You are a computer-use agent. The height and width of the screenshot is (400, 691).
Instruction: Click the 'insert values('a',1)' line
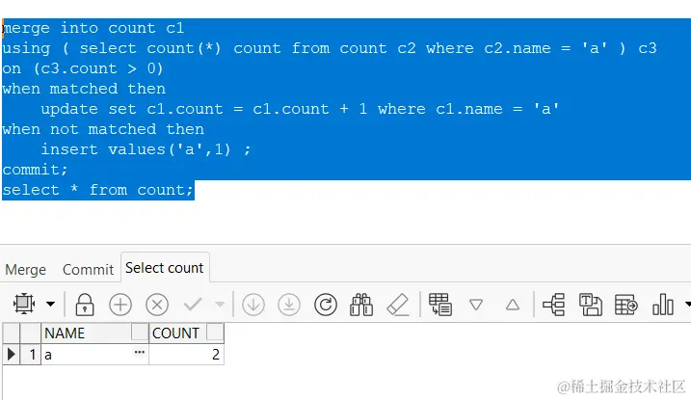pos(146,149)
